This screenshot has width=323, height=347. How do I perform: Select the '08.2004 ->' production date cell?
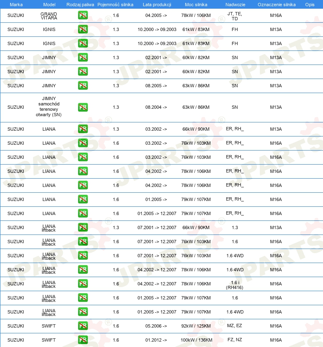(x=156, y=107)
